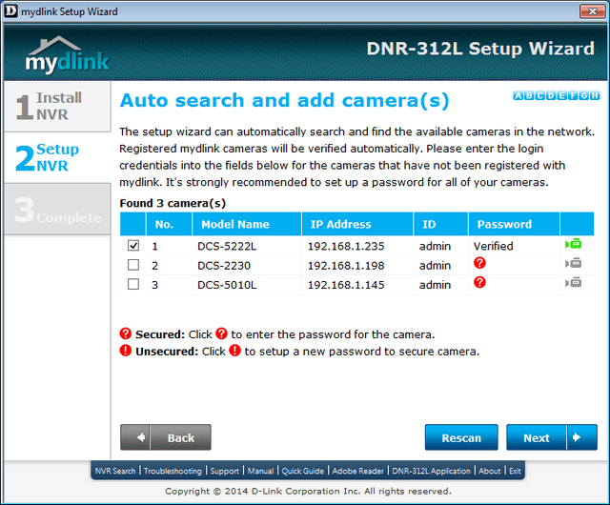Select Setup NVR step
The height and width of the screenshot is (505, 610).
coord(57,157)
